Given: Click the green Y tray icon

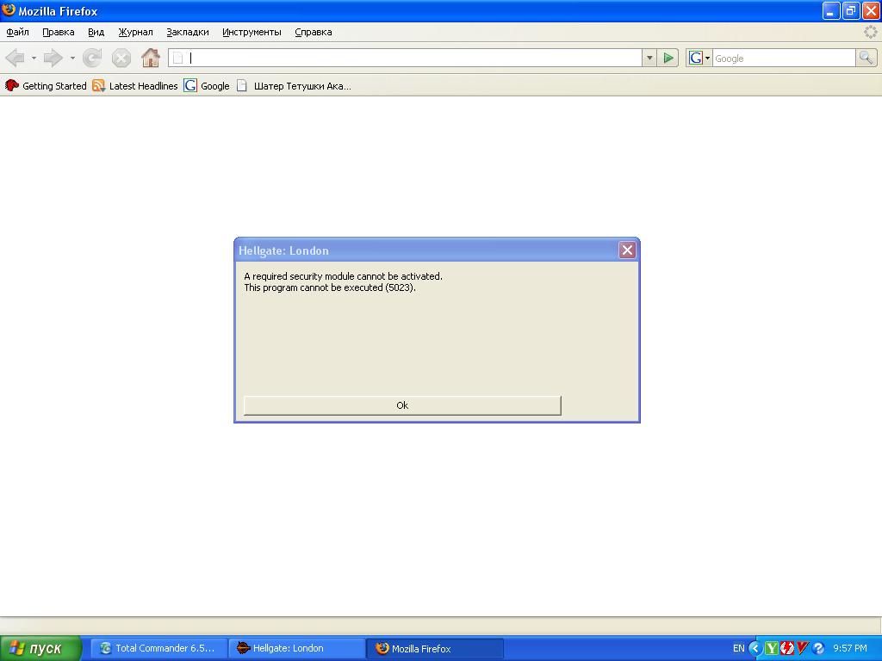Looking at the screenshot, I should pyautogui.click(x=772, y=648).
